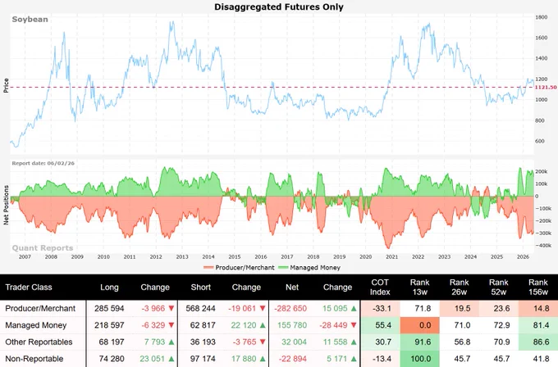Viewport: 558px width, 367px height.
Task: Click Producer/Merchant short value 568 244
Action: (201, 308)
